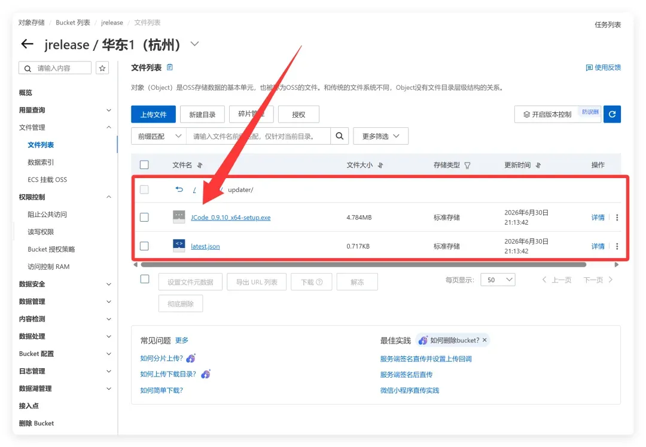The height and width of the screenshot is (447, 646).
Task: Click the 授权 button
Action: coord(298,114)
